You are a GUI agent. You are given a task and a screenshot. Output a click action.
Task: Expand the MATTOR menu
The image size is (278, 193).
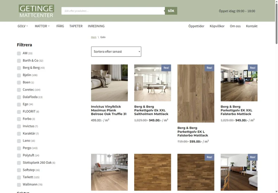click(x=42, y=26)
